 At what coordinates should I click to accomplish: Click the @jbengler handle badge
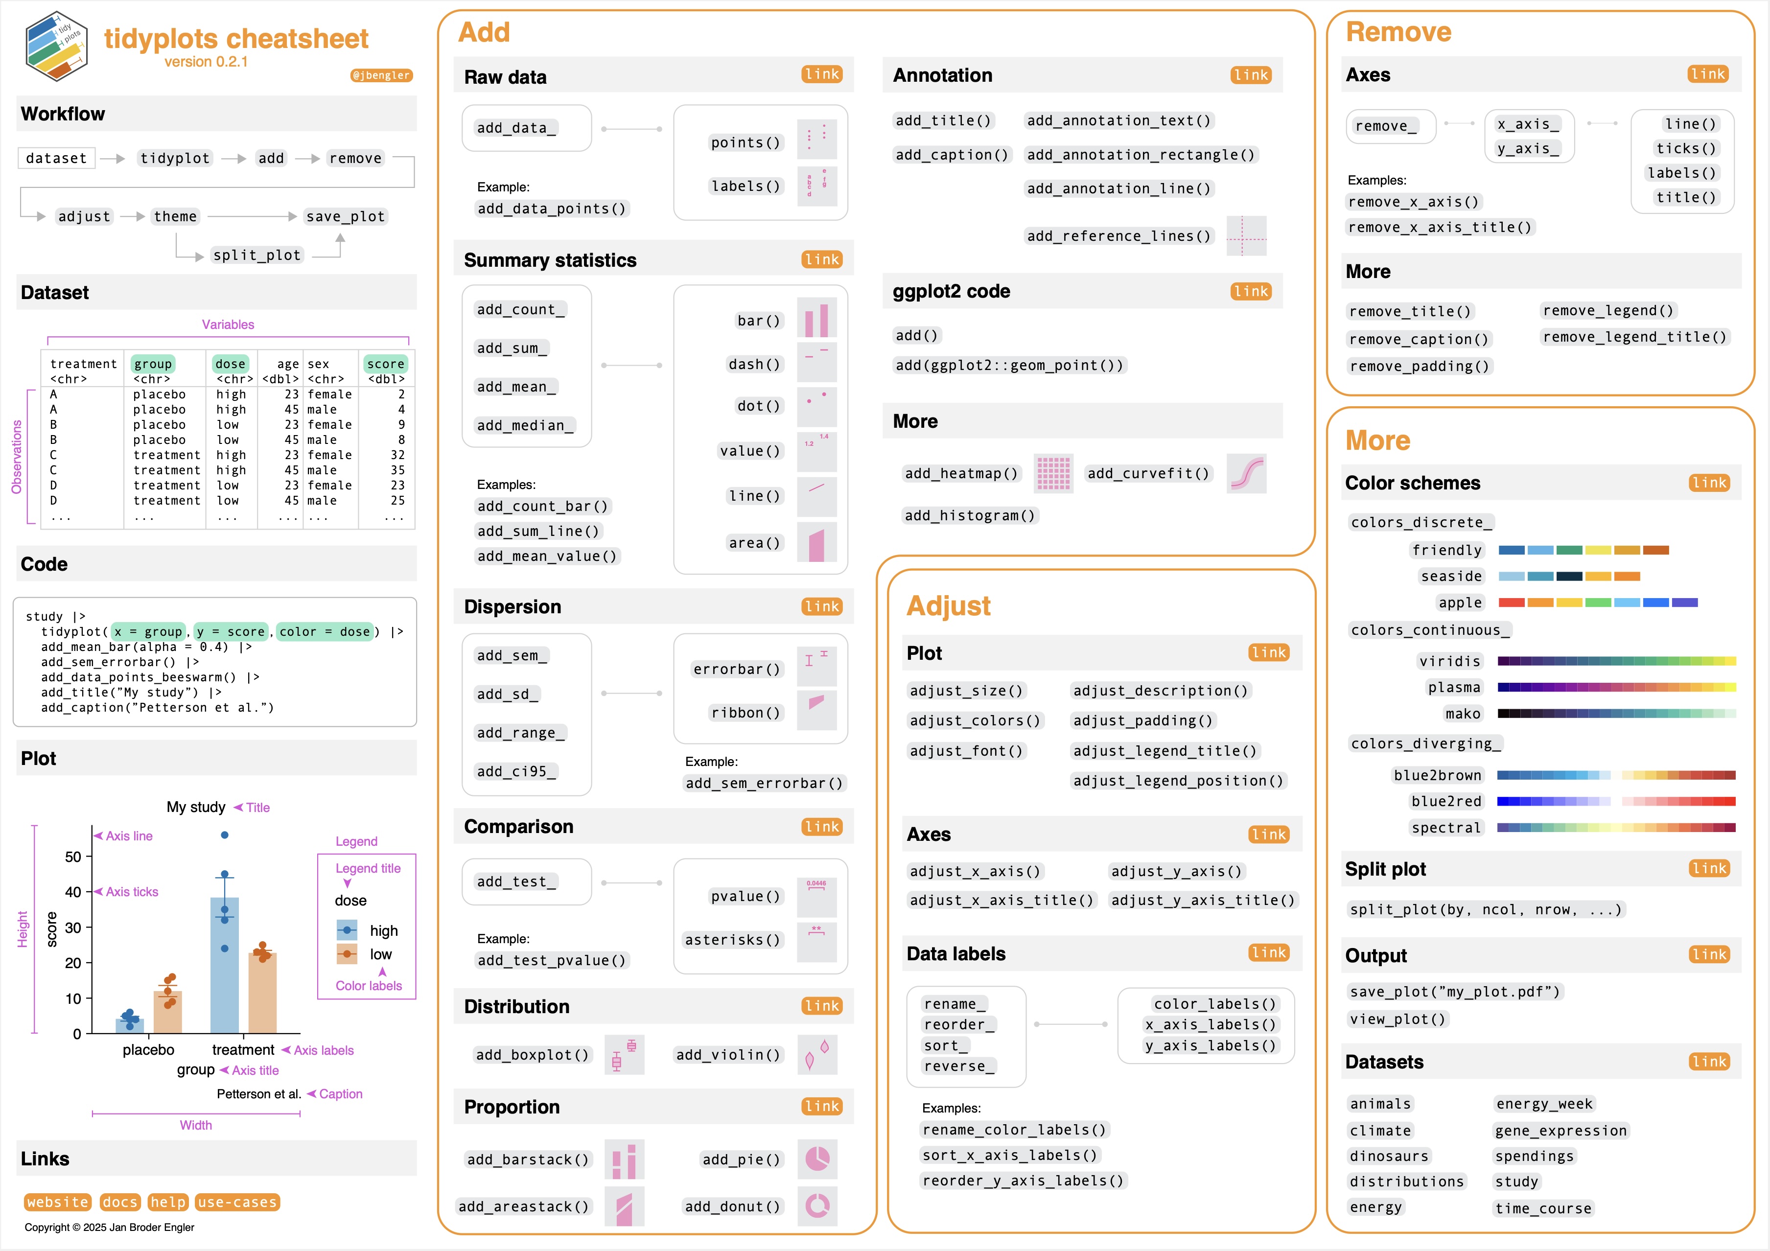(x=382, y=75)
